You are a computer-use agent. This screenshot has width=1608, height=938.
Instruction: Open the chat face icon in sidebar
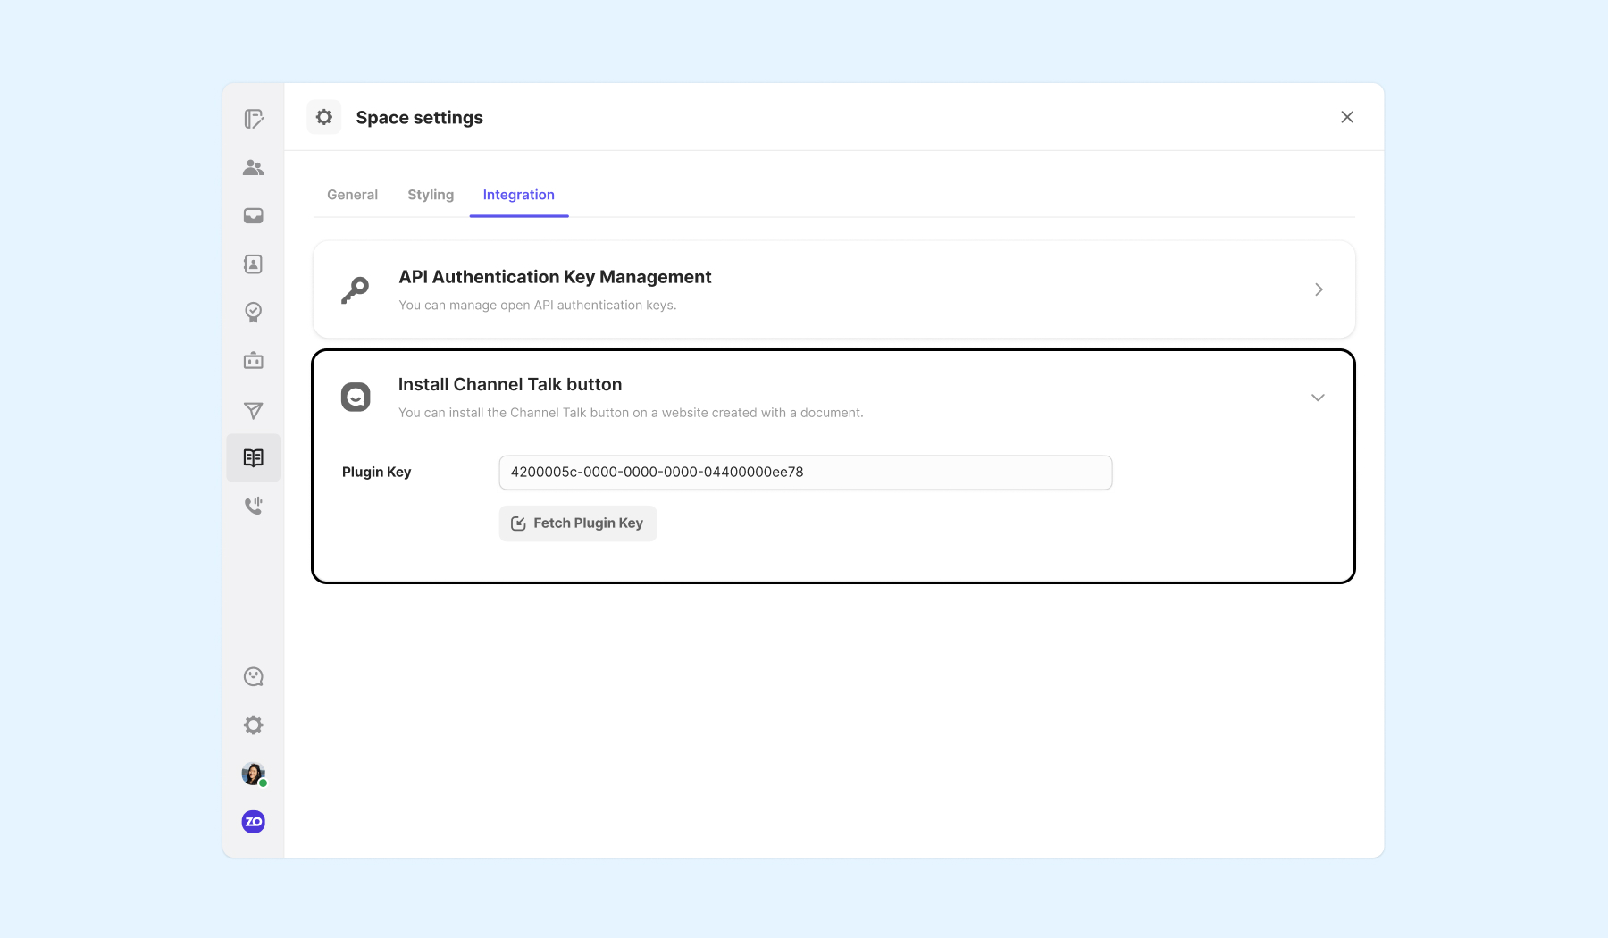click(254, 676)
